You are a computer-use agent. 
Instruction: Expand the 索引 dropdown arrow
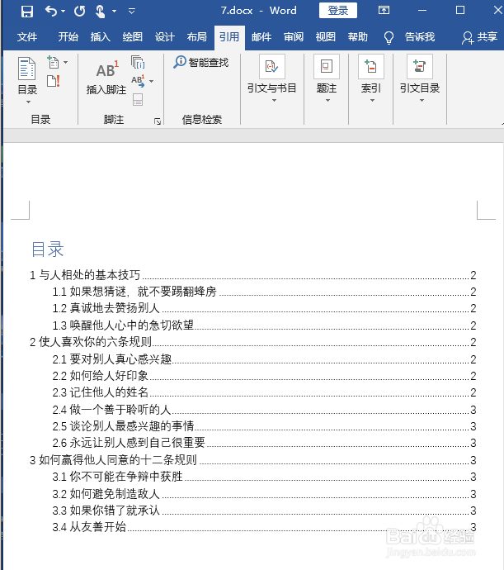coord(372,100)
